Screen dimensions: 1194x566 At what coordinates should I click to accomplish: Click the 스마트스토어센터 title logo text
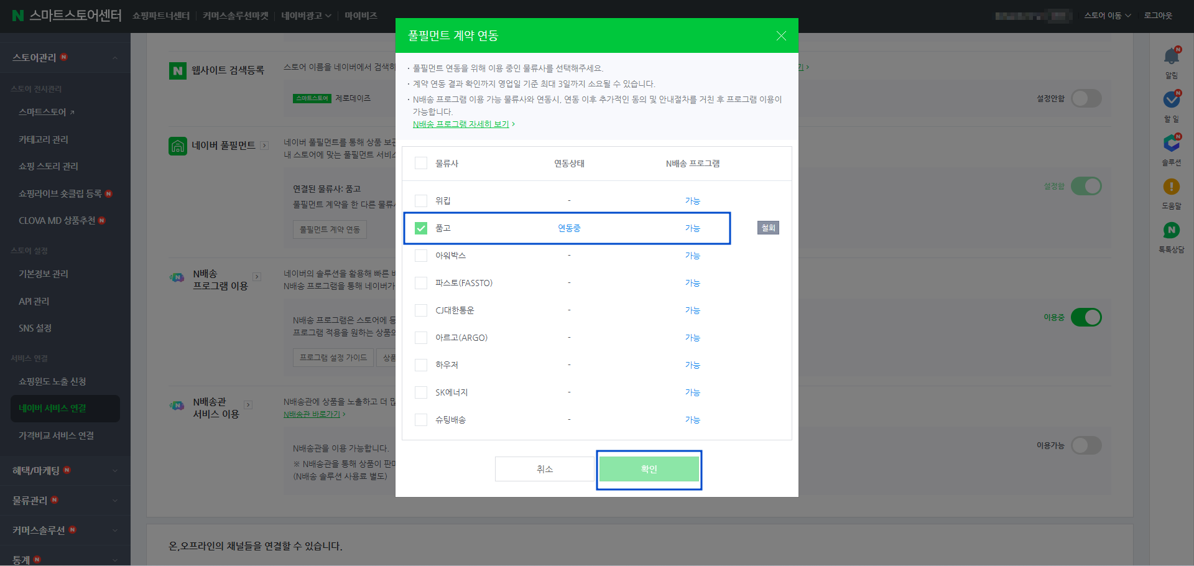[75, 16]
